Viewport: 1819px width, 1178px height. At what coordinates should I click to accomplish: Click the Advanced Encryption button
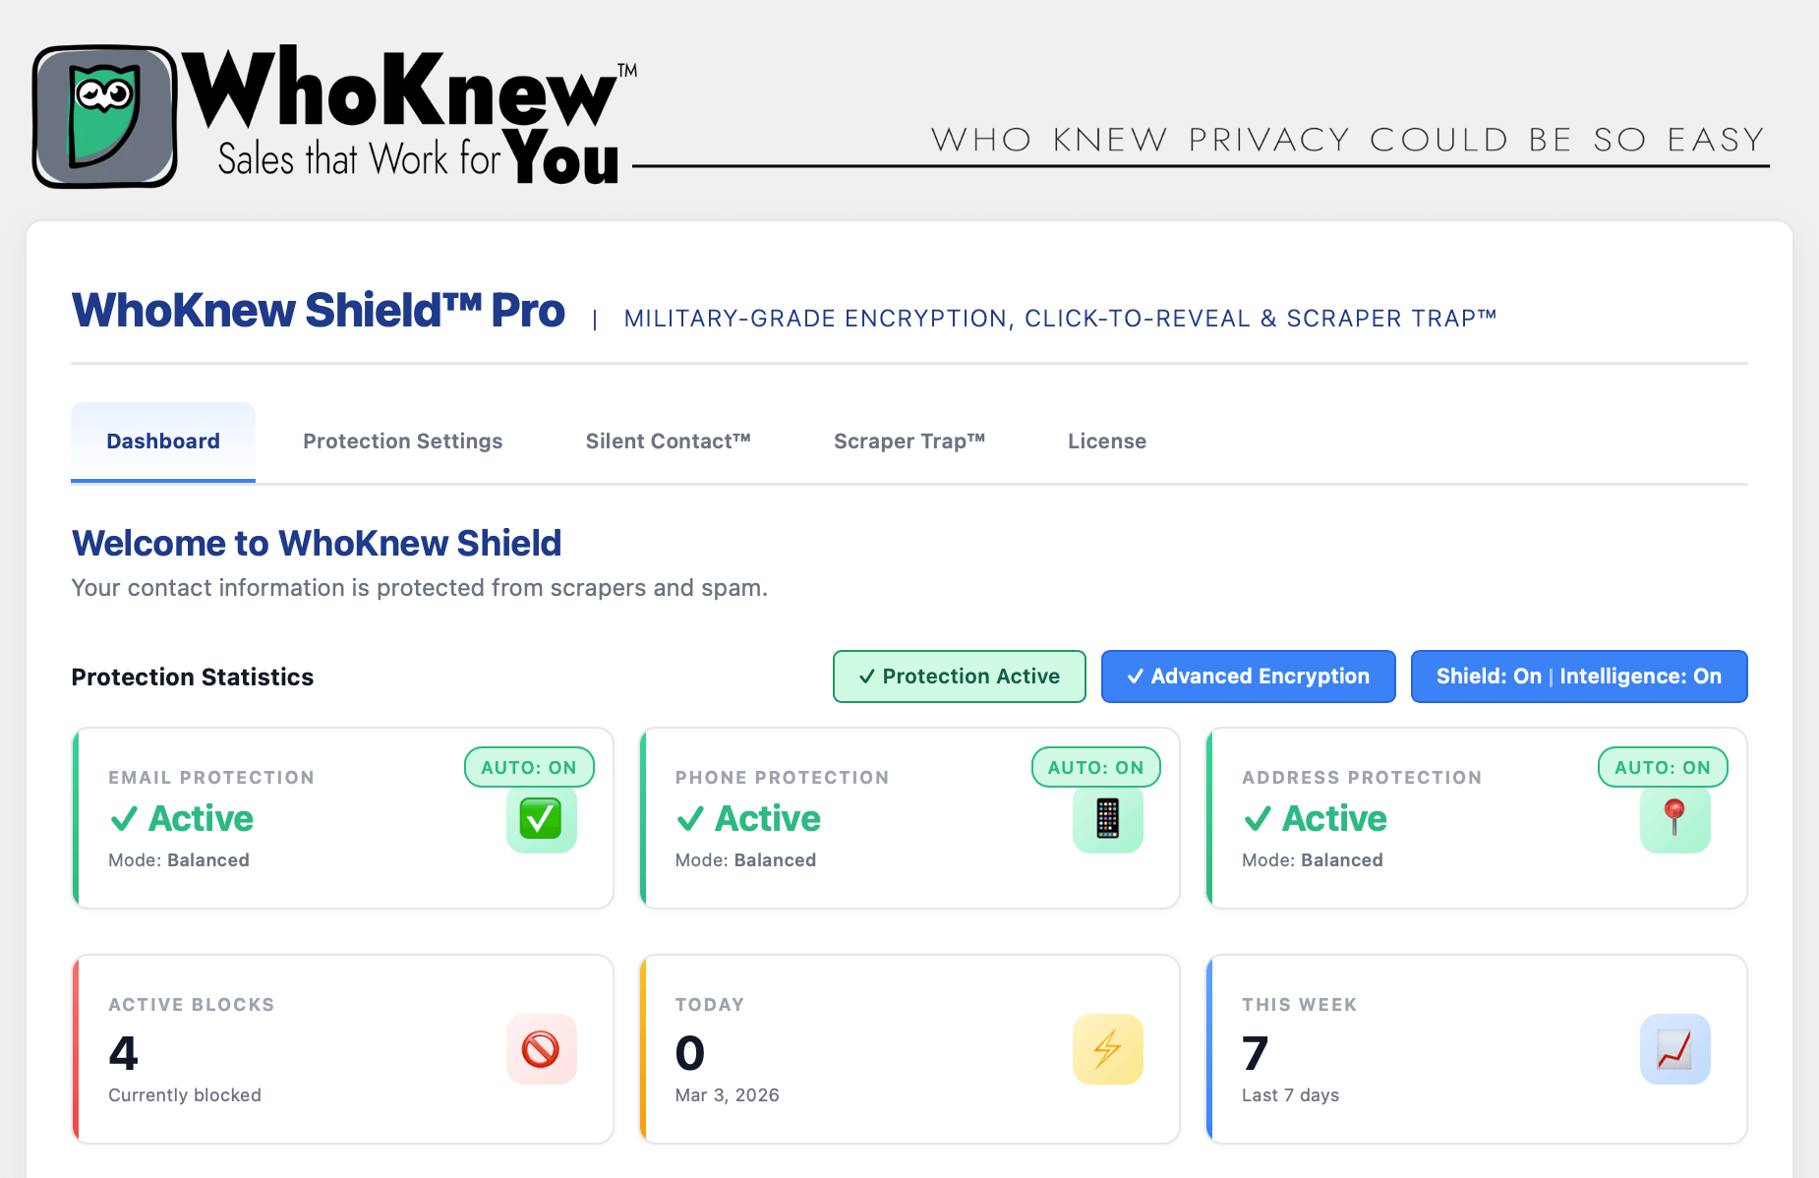coord(1247,677)
